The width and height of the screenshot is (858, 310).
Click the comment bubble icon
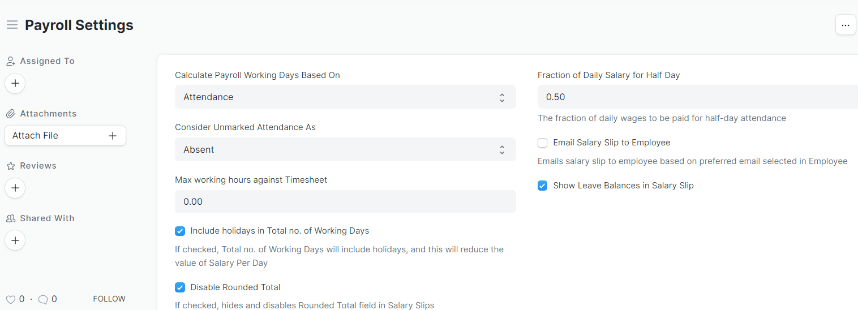[42, 299]
